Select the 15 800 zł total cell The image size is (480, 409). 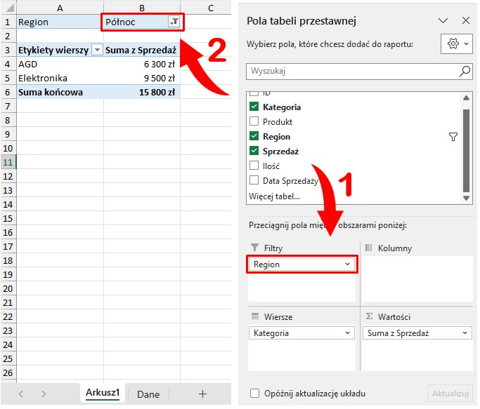point(142,92)
